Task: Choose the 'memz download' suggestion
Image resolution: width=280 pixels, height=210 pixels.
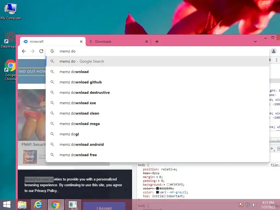Action: point(157,72)
